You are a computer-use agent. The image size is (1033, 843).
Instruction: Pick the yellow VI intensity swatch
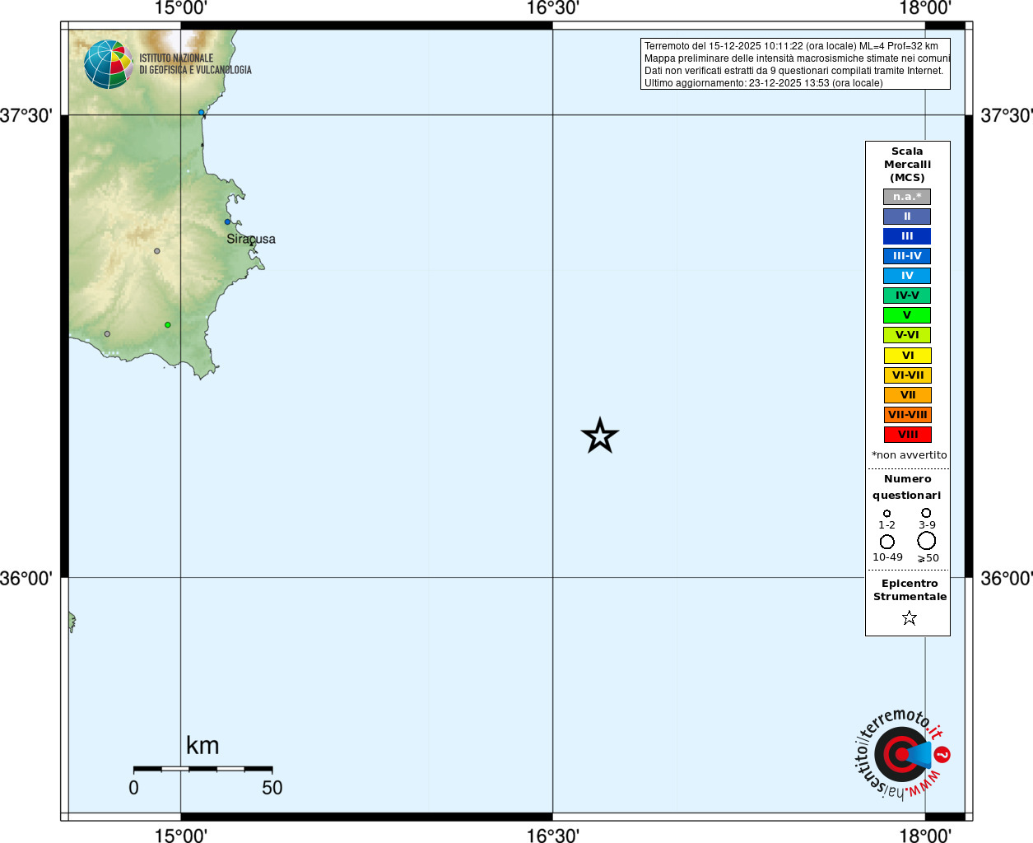[x=907, y=356]
